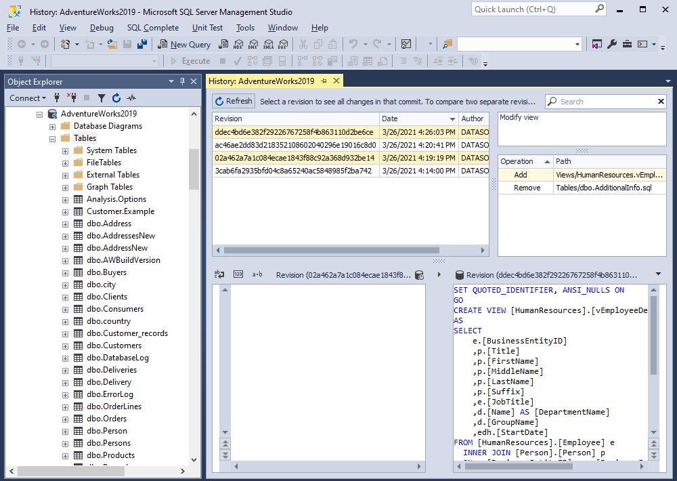Viewport: 677px width, 481px height.
Task: Expand the System Tables folder
Action: [65, 151]
